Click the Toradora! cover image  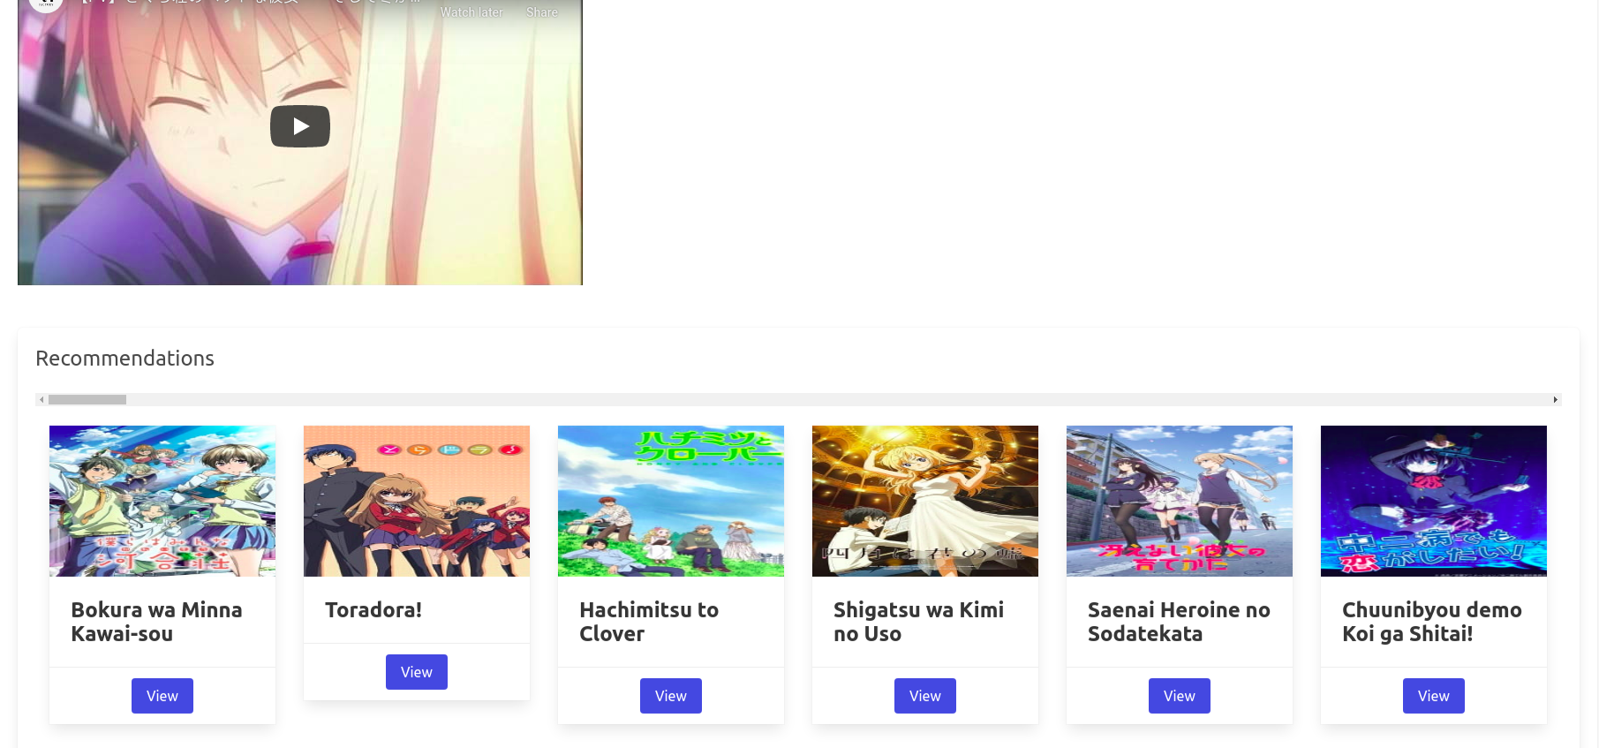pyautogui.click(x=417, y=501)
